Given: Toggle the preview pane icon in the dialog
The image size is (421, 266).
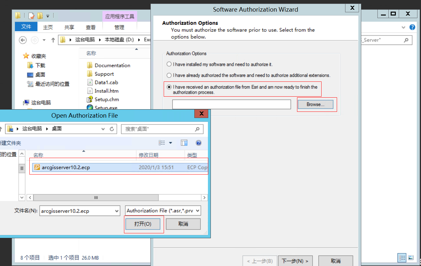Looking at the screenshot, I should pos(184,143).
